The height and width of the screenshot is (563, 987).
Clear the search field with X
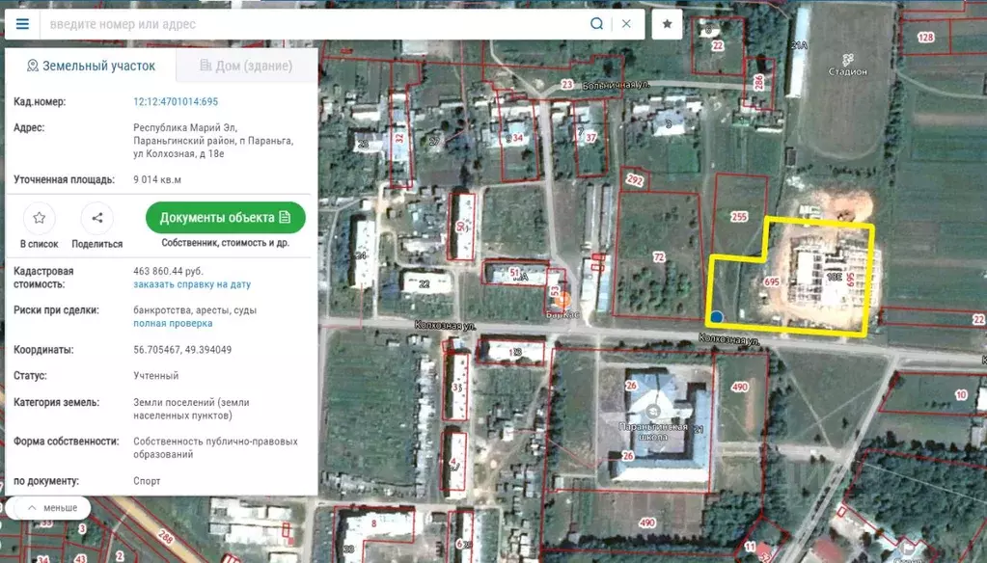point(626,24)
